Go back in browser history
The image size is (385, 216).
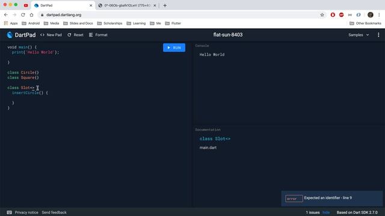click(6, 14)
